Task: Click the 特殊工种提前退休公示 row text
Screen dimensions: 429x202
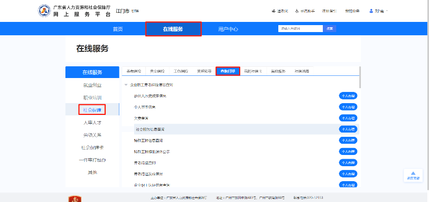Action: 152,152
